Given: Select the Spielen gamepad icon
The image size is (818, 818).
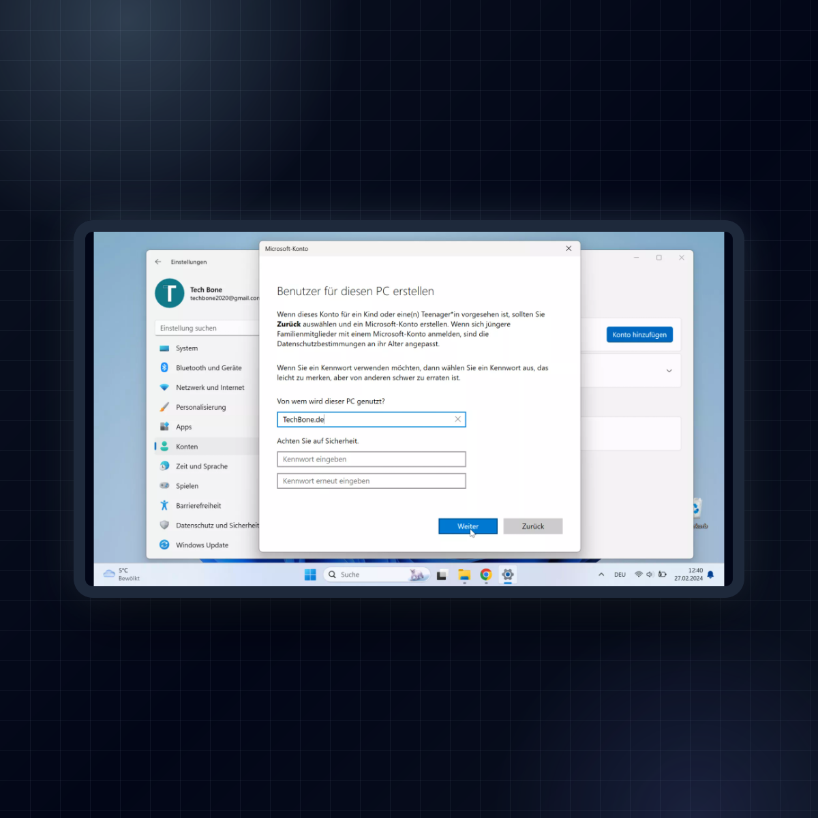Looking at the screenshot, I should coord(164,486).
